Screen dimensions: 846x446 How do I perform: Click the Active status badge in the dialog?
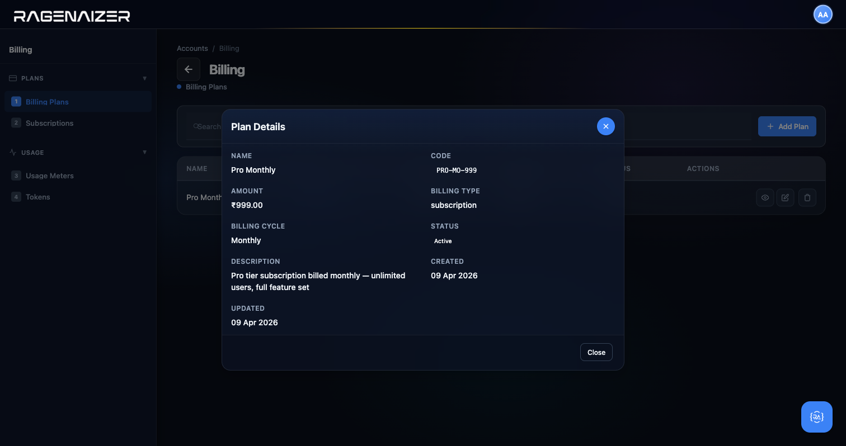pos(443,241)
